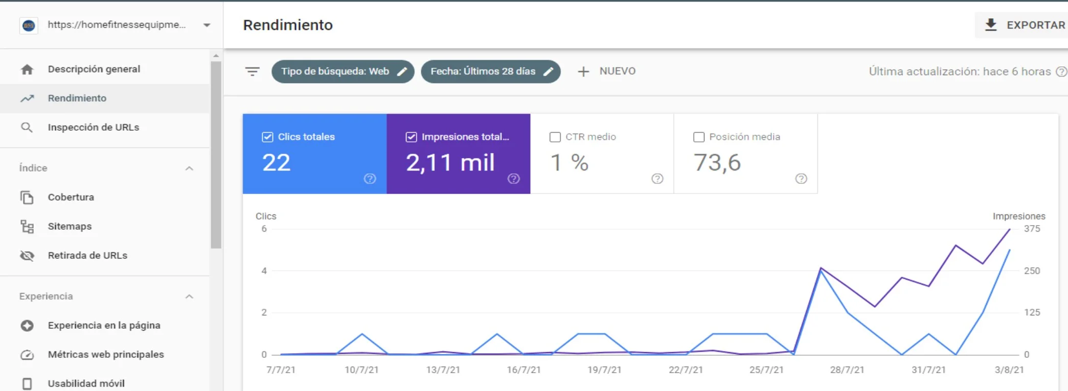Image resolution: width=1068 pixels, height=391 pixels.
Task: Click pencil icon on search type chip
Action: coord(402,71)
